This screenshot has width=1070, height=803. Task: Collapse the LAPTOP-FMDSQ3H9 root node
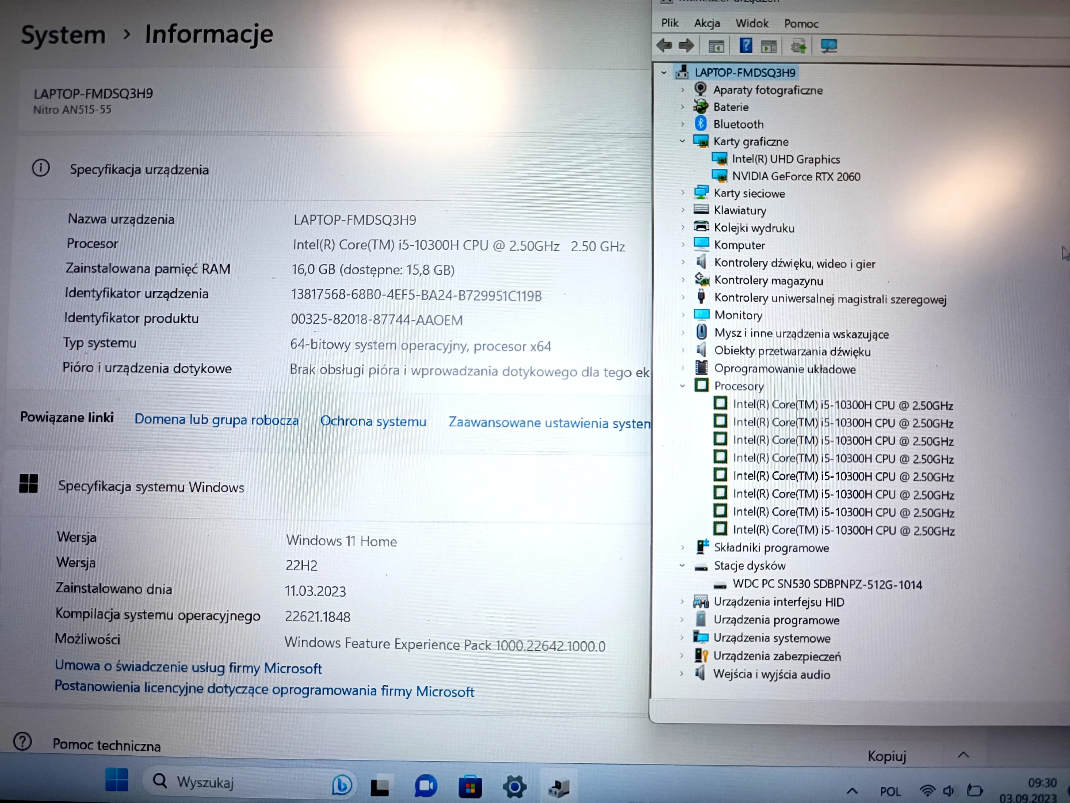tap(664, 73)
